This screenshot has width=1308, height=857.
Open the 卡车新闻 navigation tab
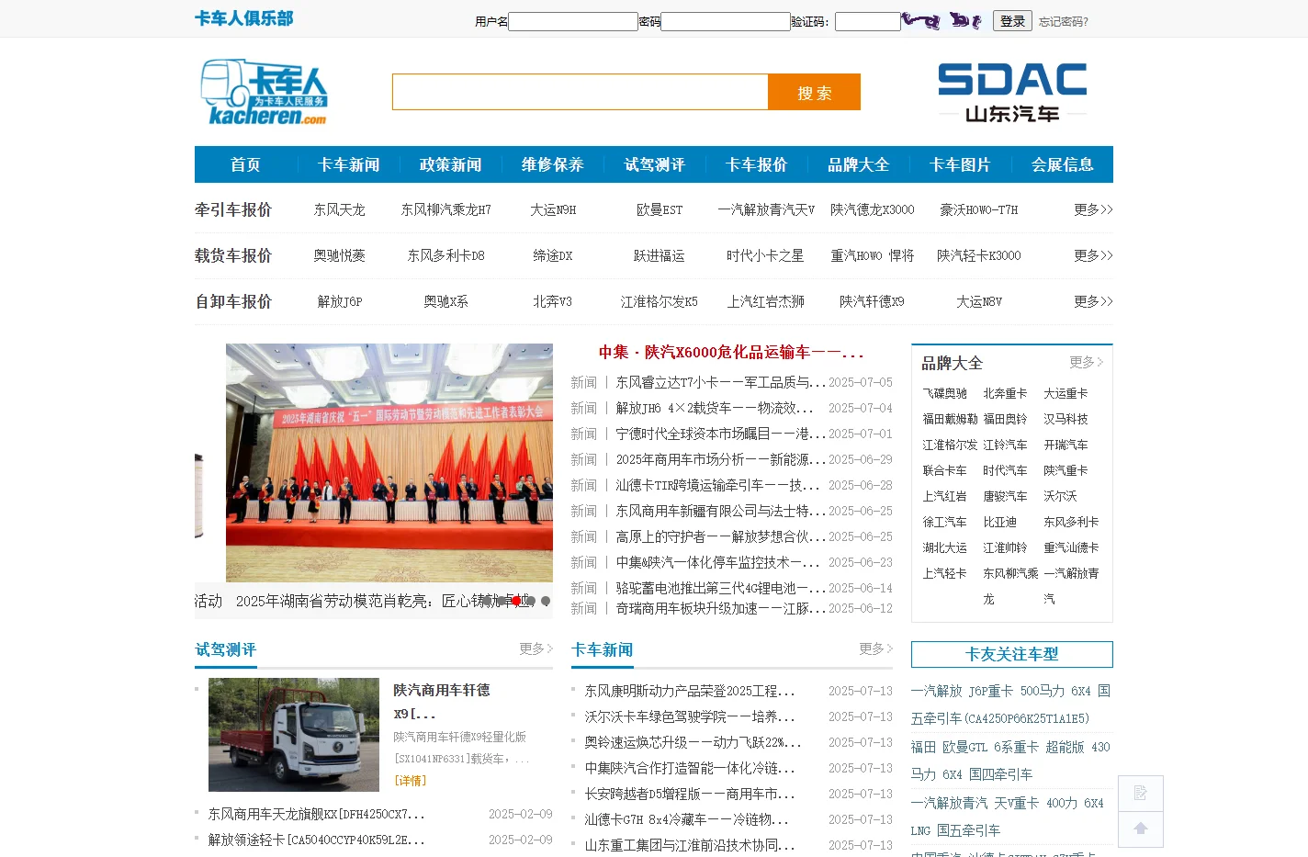click(x=348, y=164)
